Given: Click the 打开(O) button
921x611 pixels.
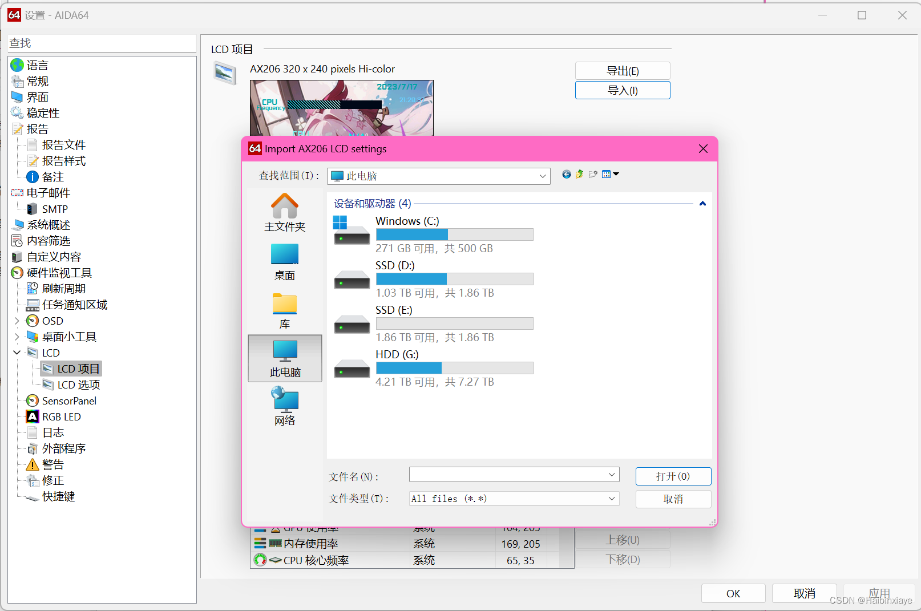Looking at the screenshot, I should (x=673, y=476).
